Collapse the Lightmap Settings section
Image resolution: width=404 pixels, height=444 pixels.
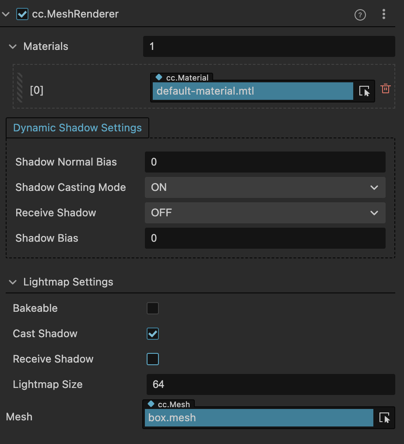tap(13, 282)
